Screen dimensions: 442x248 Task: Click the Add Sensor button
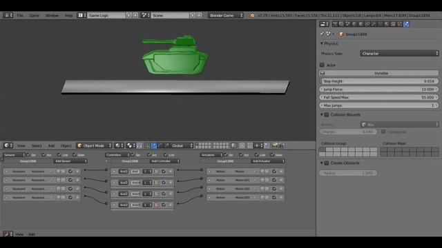70,161
